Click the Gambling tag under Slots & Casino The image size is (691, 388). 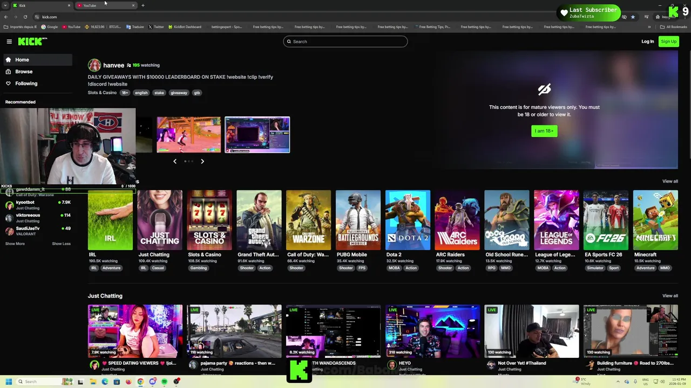198,268
